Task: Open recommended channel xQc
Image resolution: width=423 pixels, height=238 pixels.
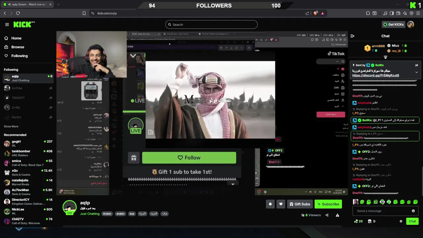Action: pos(28,173)
